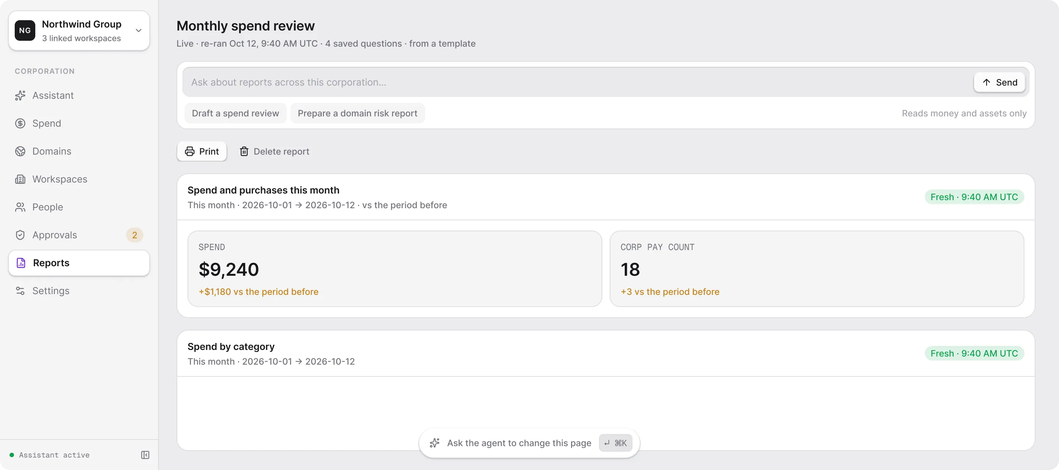1059x470 pixels.
Task: Send the question to the assistant
Action: click(999, 83)
